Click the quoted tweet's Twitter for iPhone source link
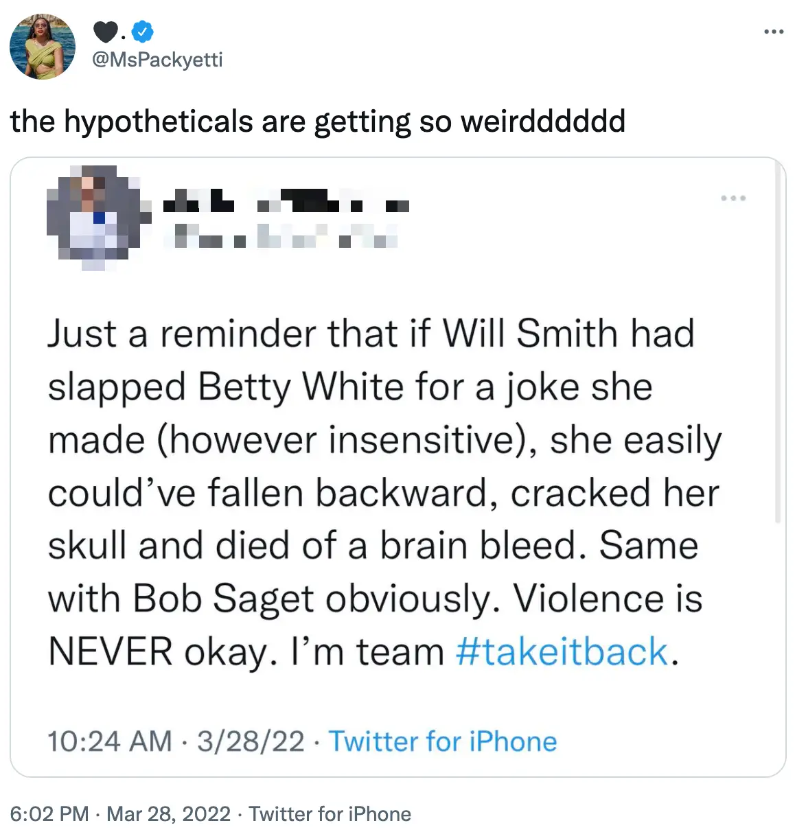The width and height of the screenshot is (795, 832). coord(443,741)
